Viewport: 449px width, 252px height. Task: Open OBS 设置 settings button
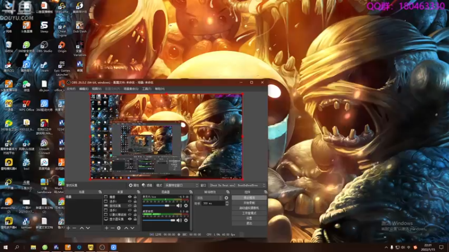tap(249, 218)
